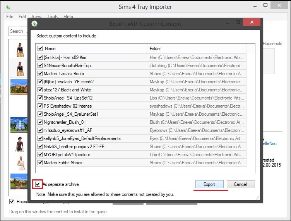Click the Export dialog plumbob icon
The image size is (291, 221).
pos(34,24)
